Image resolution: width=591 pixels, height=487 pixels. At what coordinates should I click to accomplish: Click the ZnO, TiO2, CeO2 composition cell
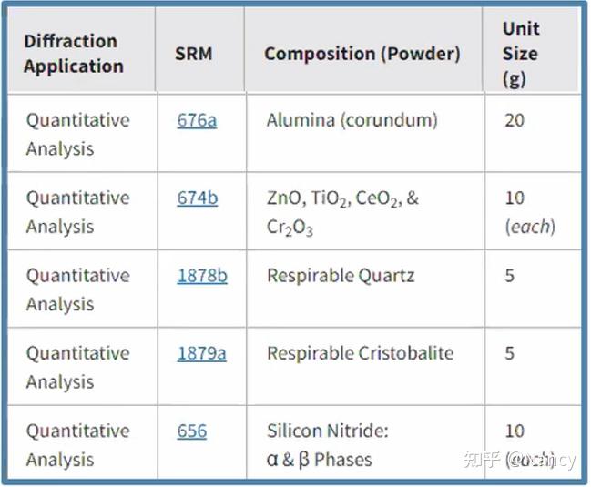(342, 212)
